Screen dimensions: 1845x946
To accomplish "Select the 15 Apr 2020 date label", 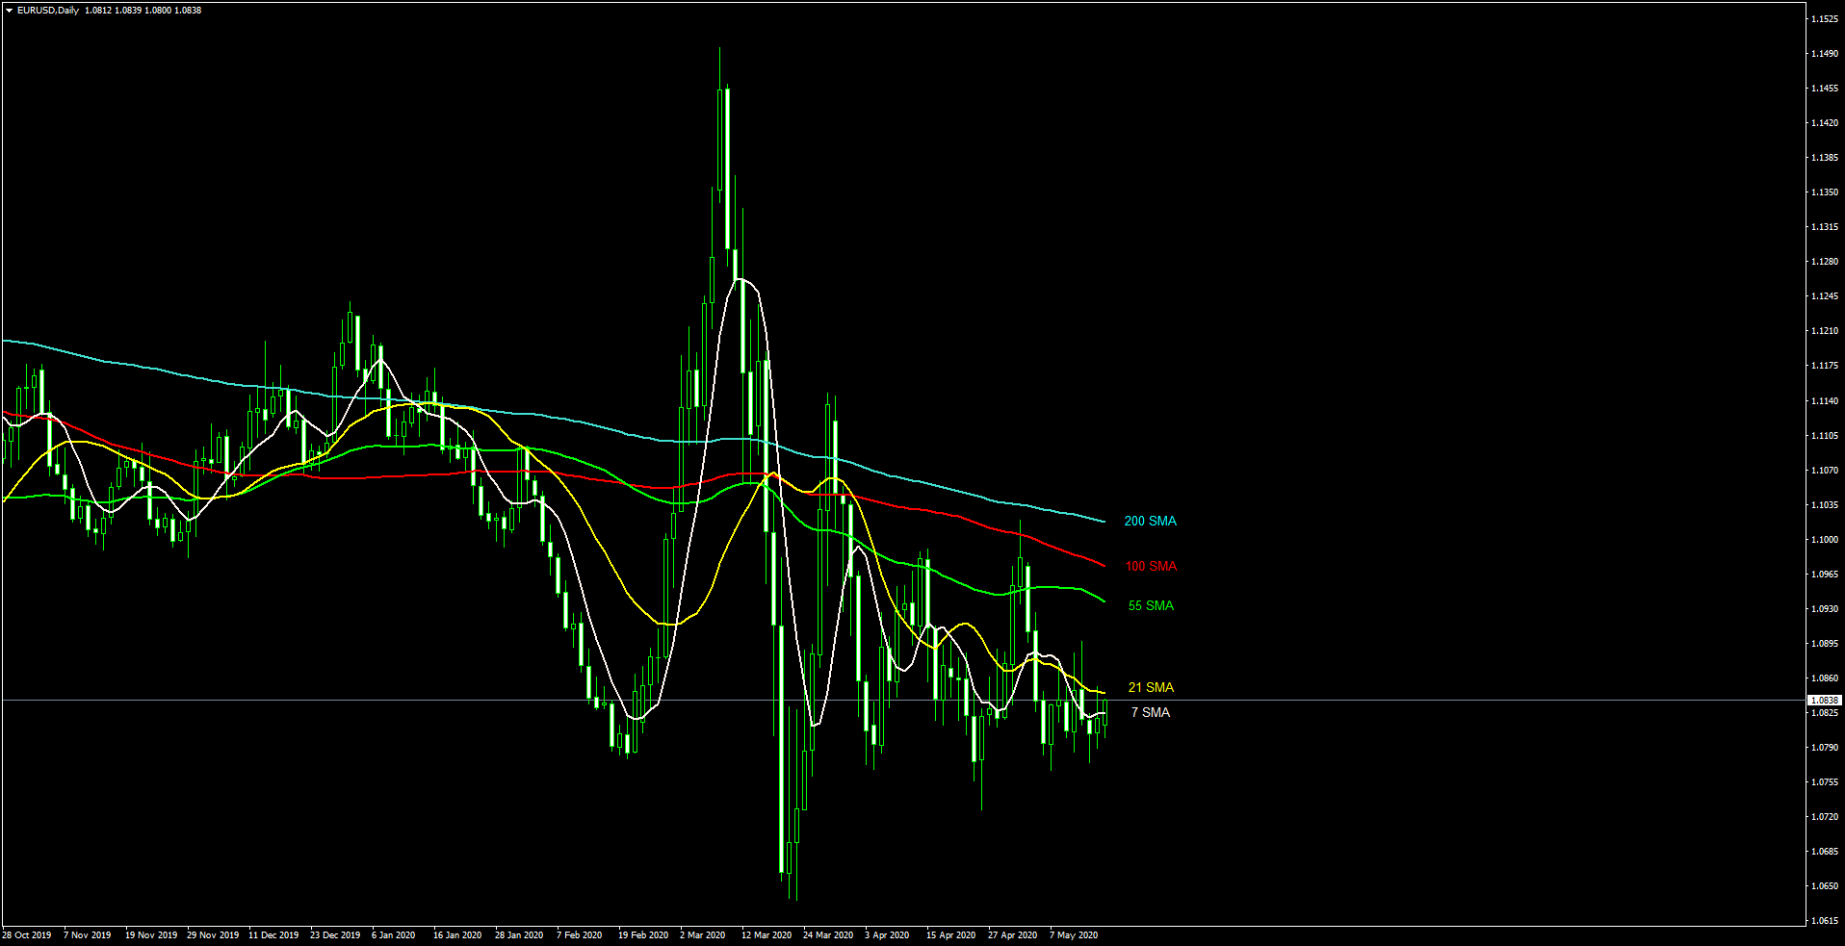I will [x=950, y=935].
